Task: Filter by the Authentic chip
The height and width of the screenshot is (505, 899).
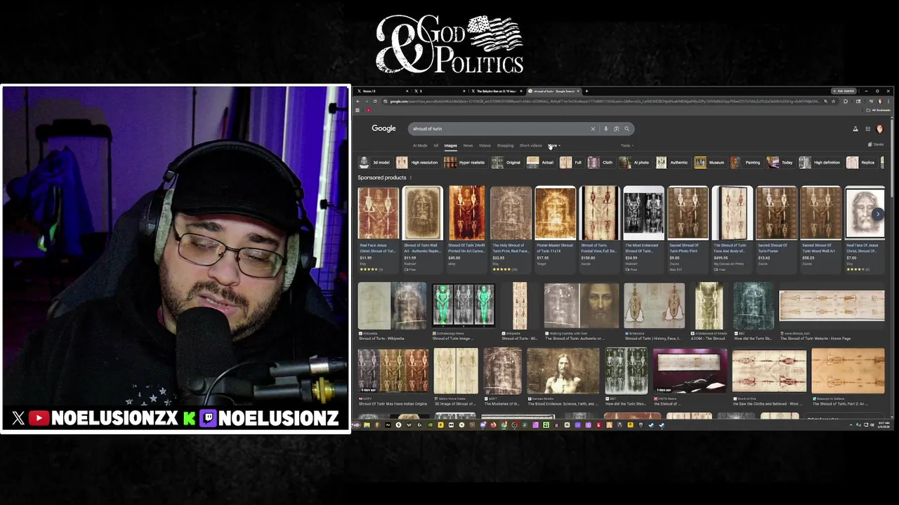Action: (x=673, y=163)
